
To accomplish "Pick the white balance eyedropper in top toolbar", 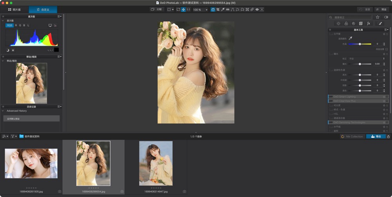I will click(223, 9).
